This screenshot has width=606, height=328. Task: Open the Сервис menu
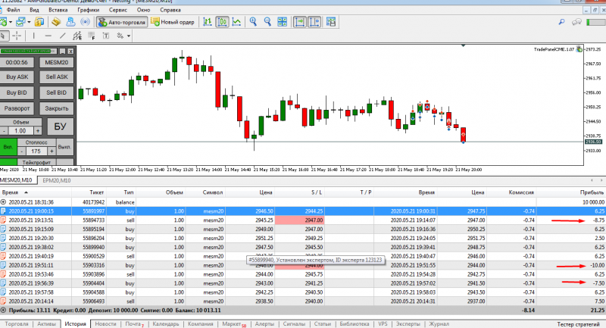[118, 10]
